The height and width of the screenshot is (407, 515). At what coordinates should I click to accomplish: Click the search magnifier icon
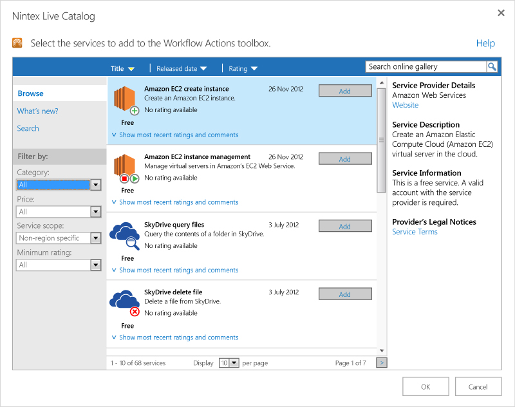click(492, 67)
